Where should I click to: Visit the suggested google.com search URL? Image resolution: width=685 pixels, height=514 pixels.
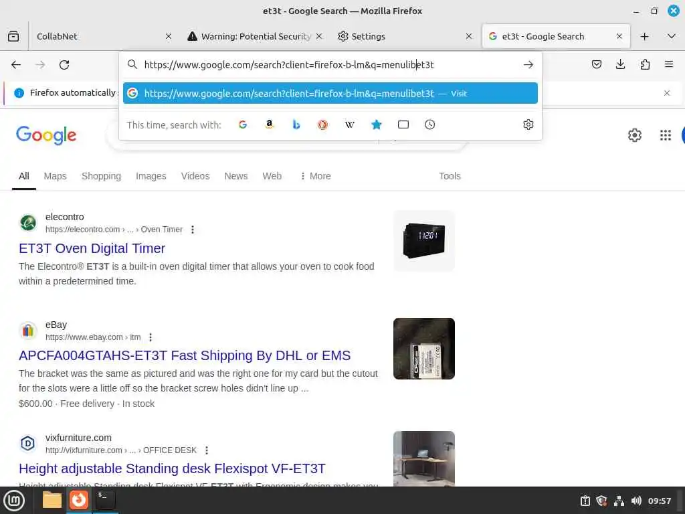[330, 93]
